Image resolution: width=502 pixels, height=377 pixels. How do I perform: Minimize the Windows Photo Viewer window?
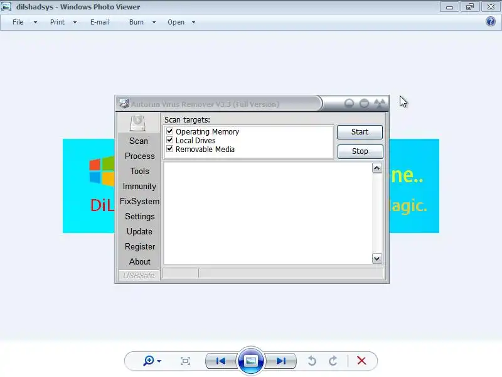pos(449,7)
